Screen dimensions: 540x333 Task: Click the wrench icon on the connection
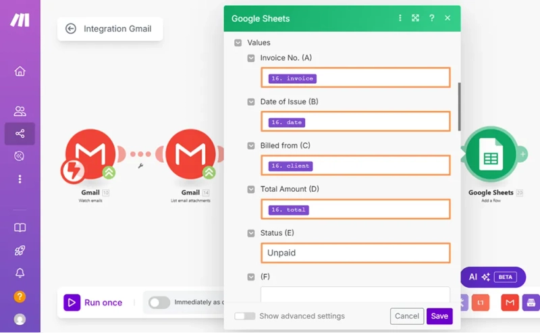(x=140, y=165)
